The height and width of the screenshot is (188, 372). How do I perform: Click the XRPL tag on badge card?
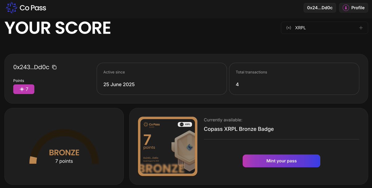pos(185,124)
